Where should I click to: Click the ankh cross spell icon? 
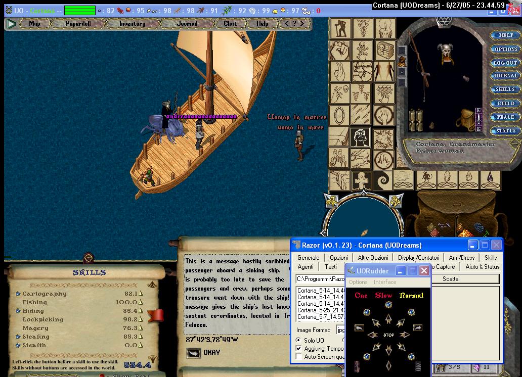coord(361,180)
